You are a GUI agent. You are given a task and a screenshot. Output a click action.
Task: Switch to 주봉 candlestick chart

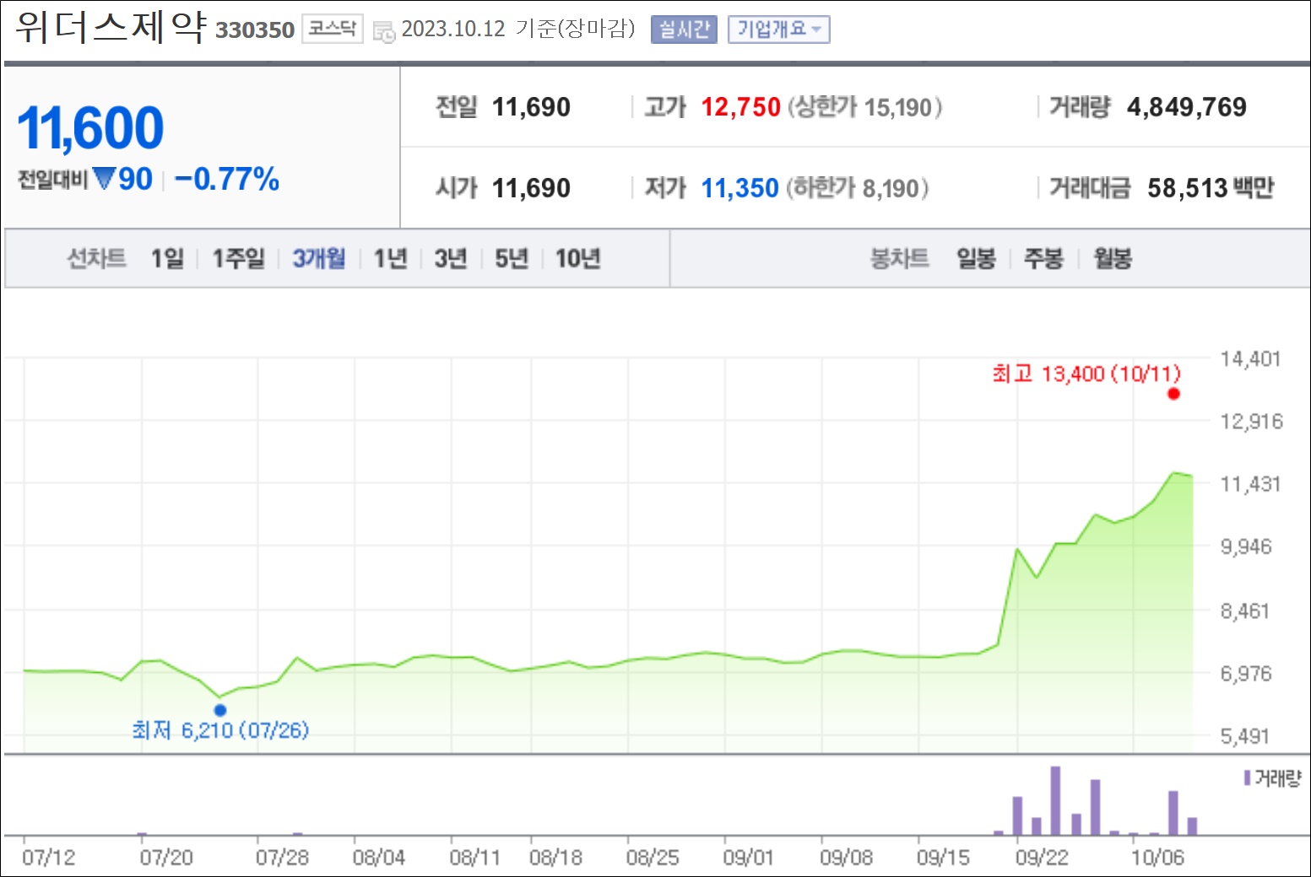point(1043,258)
